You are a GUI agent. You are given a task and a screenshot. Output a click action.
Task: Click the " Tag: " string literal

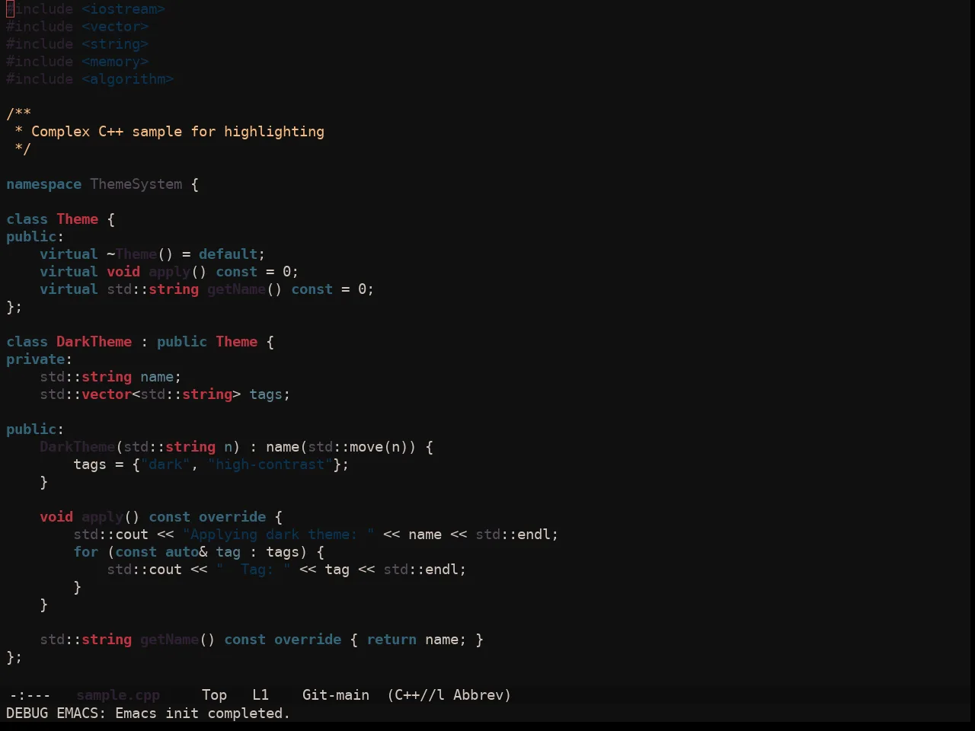click(x=253, y=570)
